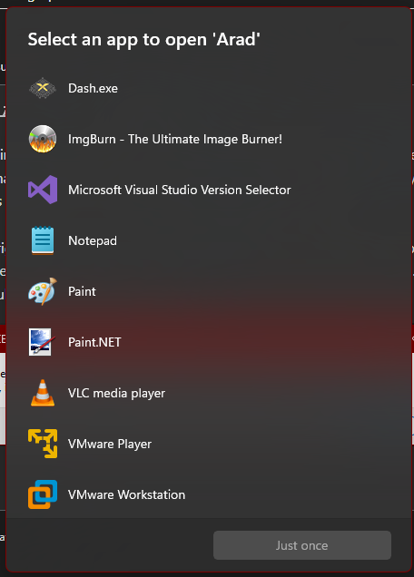Pick the purple Visual Studio icon
Screen dimensions: 414x577
pyautogui.click(x=43, y=190)
